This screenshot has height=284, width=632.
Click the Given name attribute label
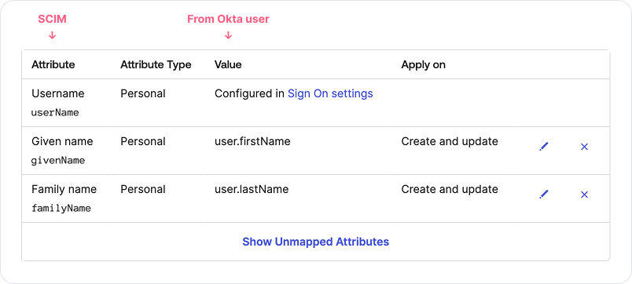62,141
